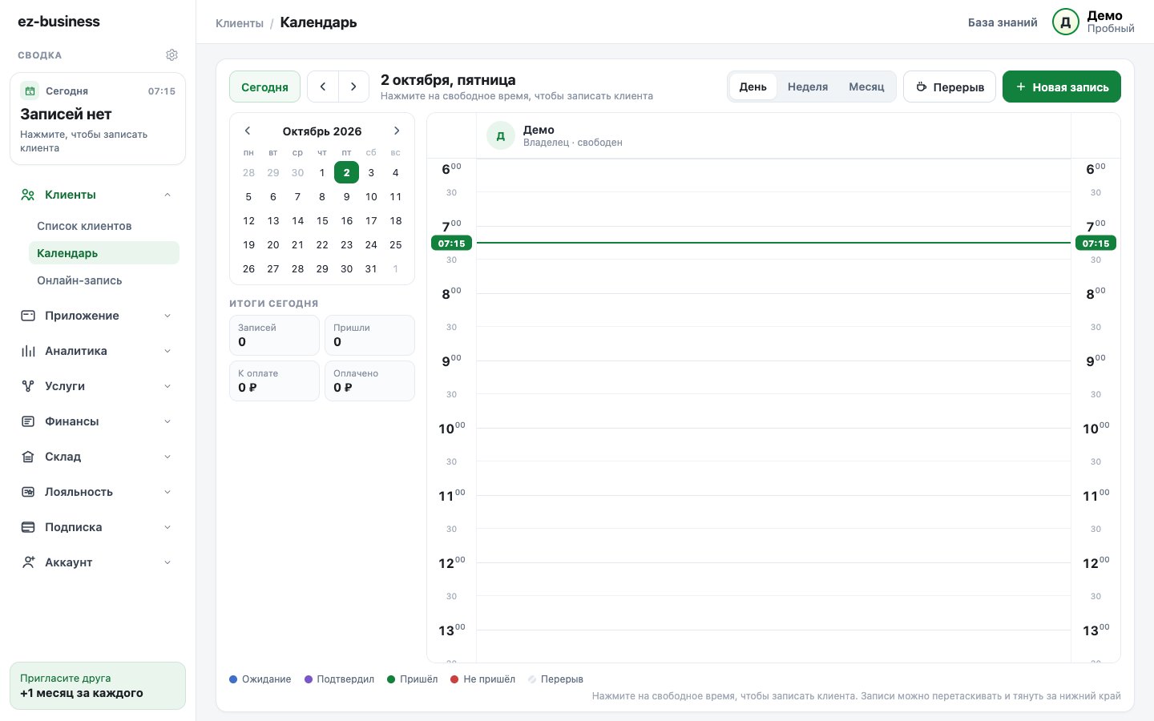Click the К оплате 0 ₽ stat card
Screen dimensions: 1154x721
point(274,381)
